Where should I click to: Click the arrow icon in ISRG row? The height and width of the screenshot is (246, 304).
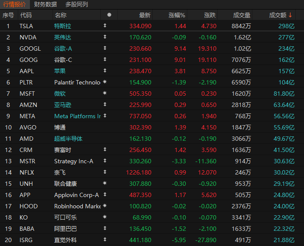(105, 240)
